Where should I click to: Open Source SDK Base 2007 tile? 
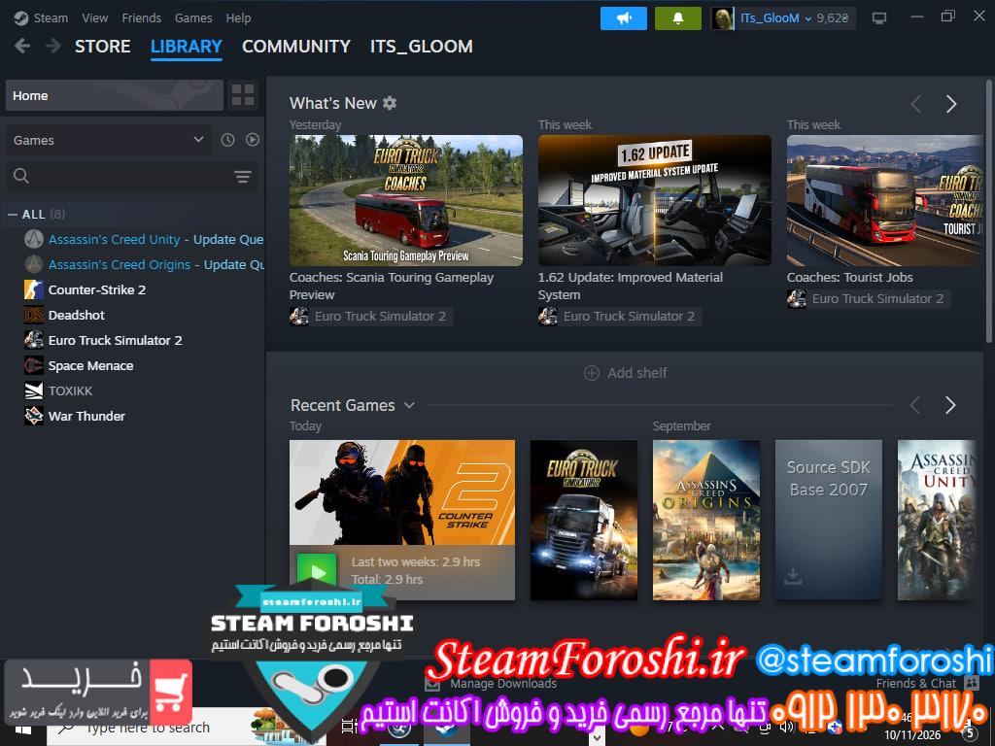pos(829,521)
